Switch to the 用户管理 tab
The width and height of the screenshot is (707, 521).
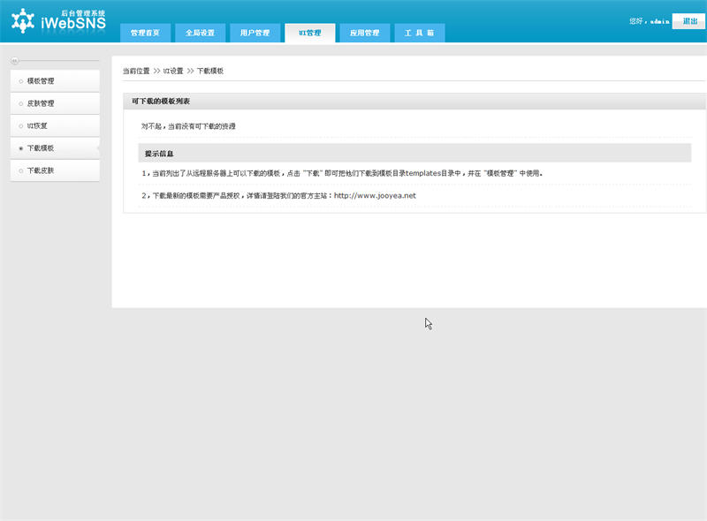click(x=255, y=33)
